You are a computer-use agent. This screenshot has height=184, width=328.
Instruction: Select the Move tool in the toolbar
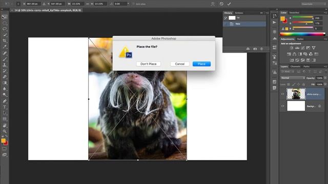click(x=4, y=17)
